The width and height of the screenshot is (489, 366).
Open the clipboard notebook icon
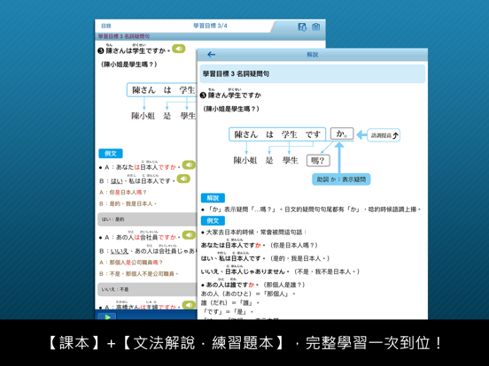(316, 27)
